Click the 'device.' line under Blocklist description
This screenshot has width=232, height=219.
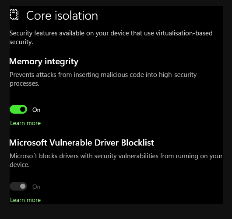click(20, 165)
